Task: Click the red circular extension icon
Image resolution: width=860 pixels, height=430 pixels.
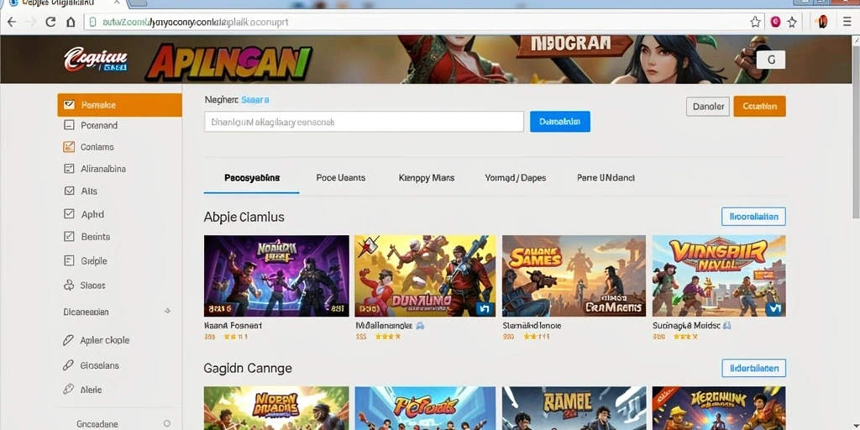Action: coord(775,22)
